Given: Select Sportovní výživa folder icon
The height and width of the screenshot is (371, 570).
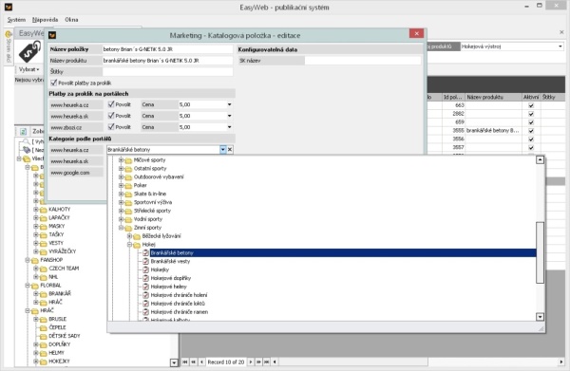Looking at the screenshot, I should tap(128, 202).
